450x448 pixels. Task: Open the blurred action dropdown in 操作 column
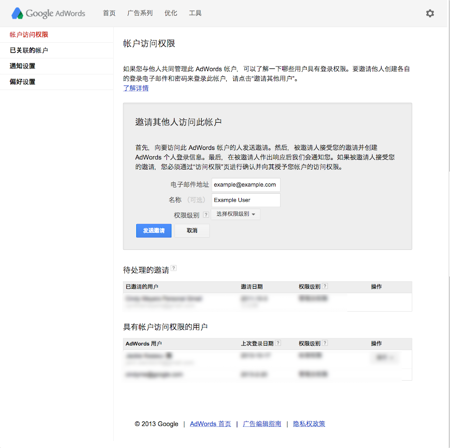coord(385,357)
